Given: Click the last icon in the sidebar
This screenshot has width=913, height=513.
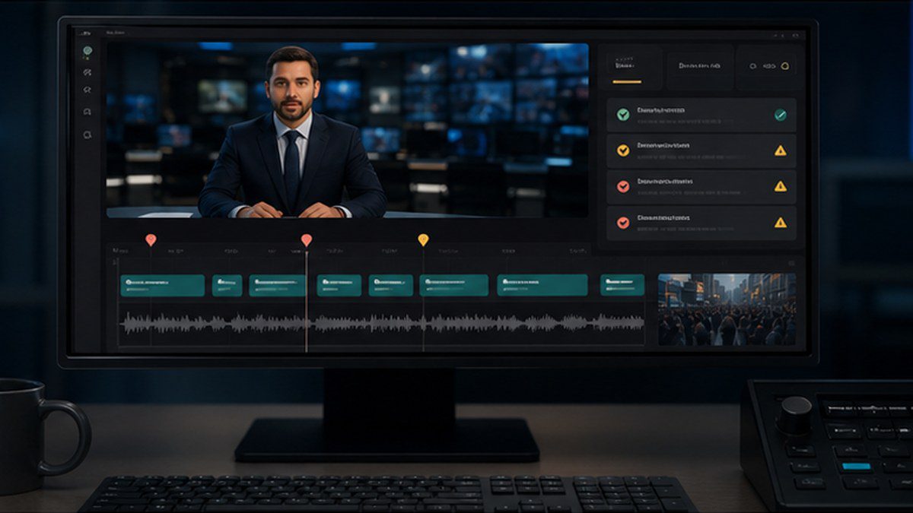Looking at the screenshot, I should 87,135.
